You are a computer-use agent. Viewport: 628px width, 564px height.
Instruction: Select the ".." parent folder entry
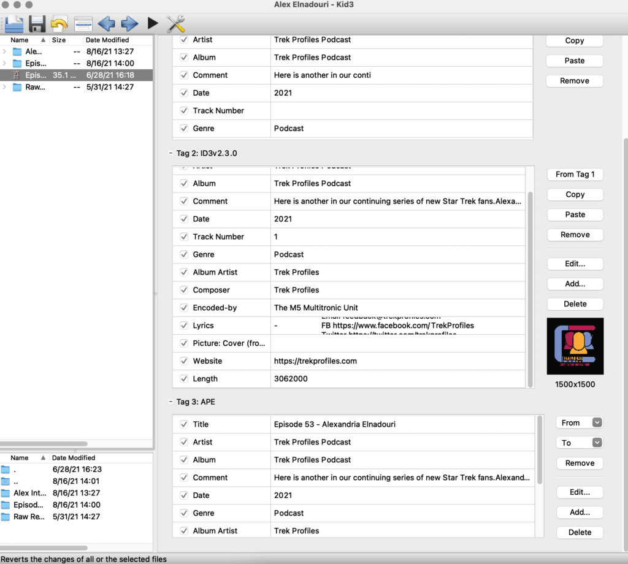click(x=76, y=481)
